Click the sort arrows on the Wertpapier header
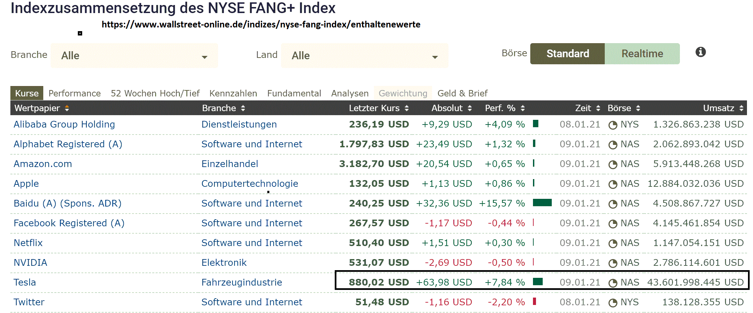Screen dimensions: 753x313 tap(67, 108)
